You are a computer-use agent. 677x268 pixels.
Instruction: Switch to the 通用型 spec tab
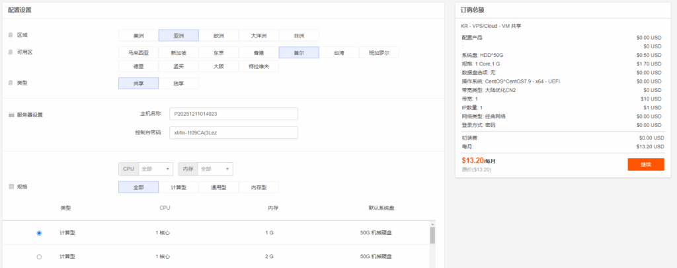click(219, 187)
